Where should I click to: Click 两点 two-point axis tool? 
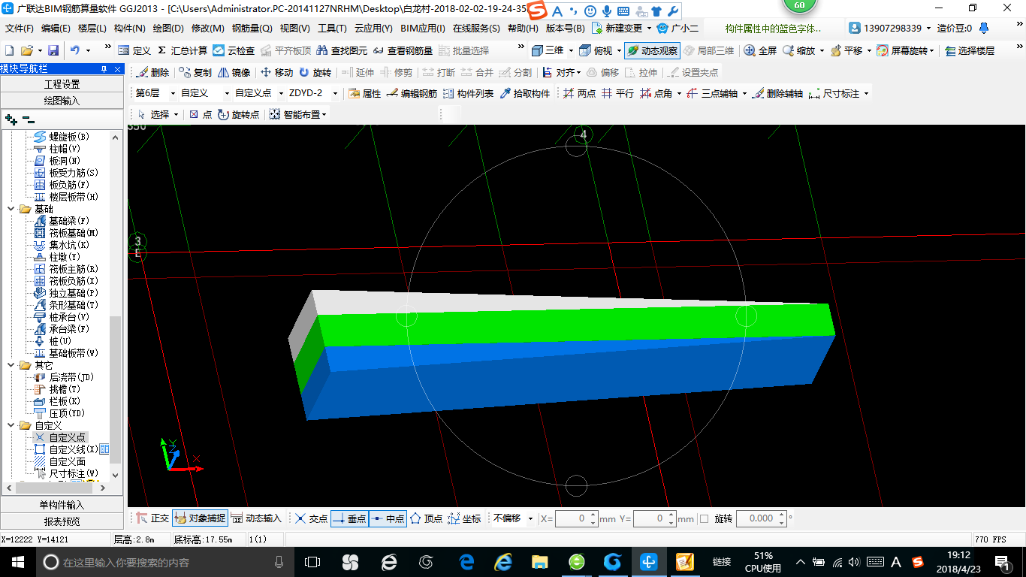point(579,93)
